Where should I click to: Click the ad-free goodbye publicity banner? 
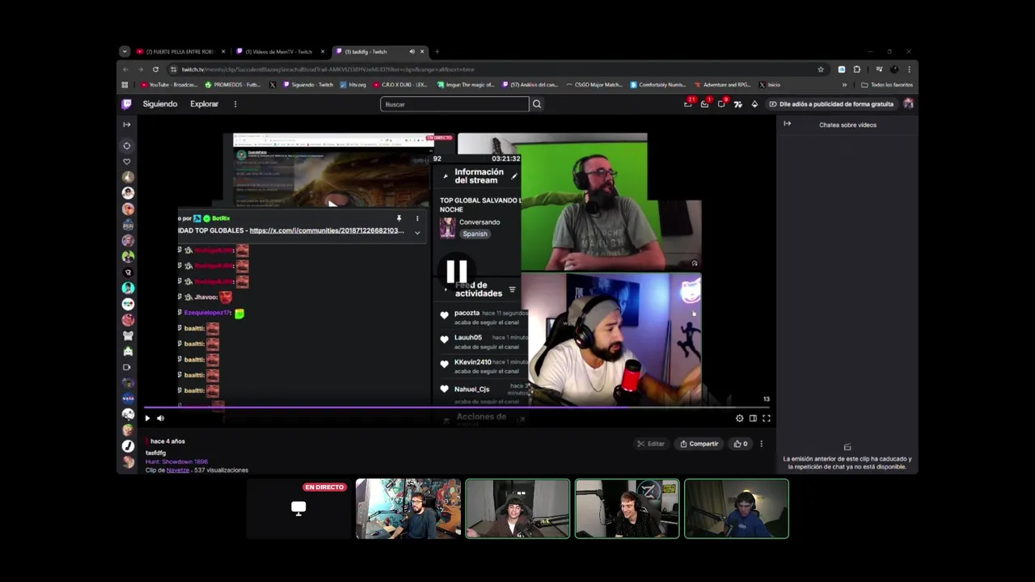[831, 103]
